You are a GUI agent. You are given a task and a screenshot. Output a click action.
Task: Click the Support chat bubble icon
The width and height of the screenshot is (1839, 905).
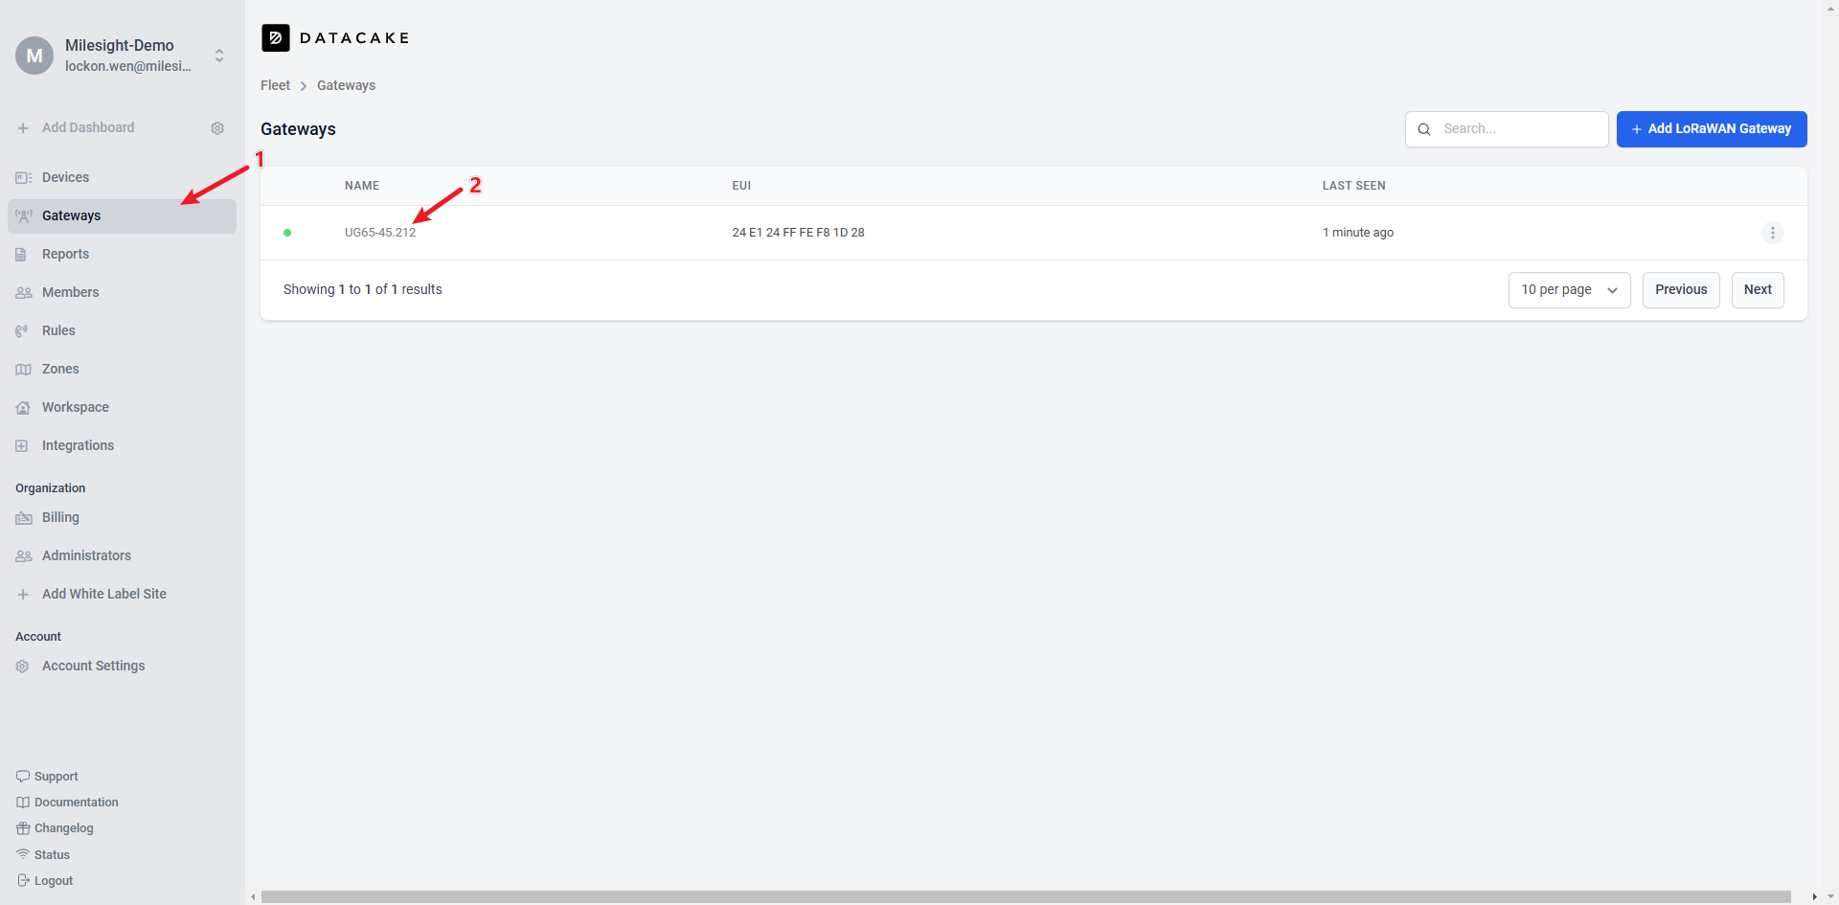click(23, 777)
